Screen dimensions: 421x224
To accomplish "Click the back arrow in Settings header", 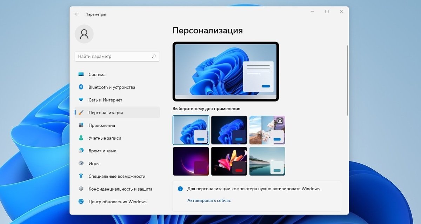I will pos(77,14).
